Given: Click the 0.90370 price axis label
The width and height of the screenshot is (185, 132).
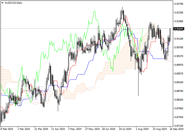Looking at the screenshot, I should click(x=179, y=56).
